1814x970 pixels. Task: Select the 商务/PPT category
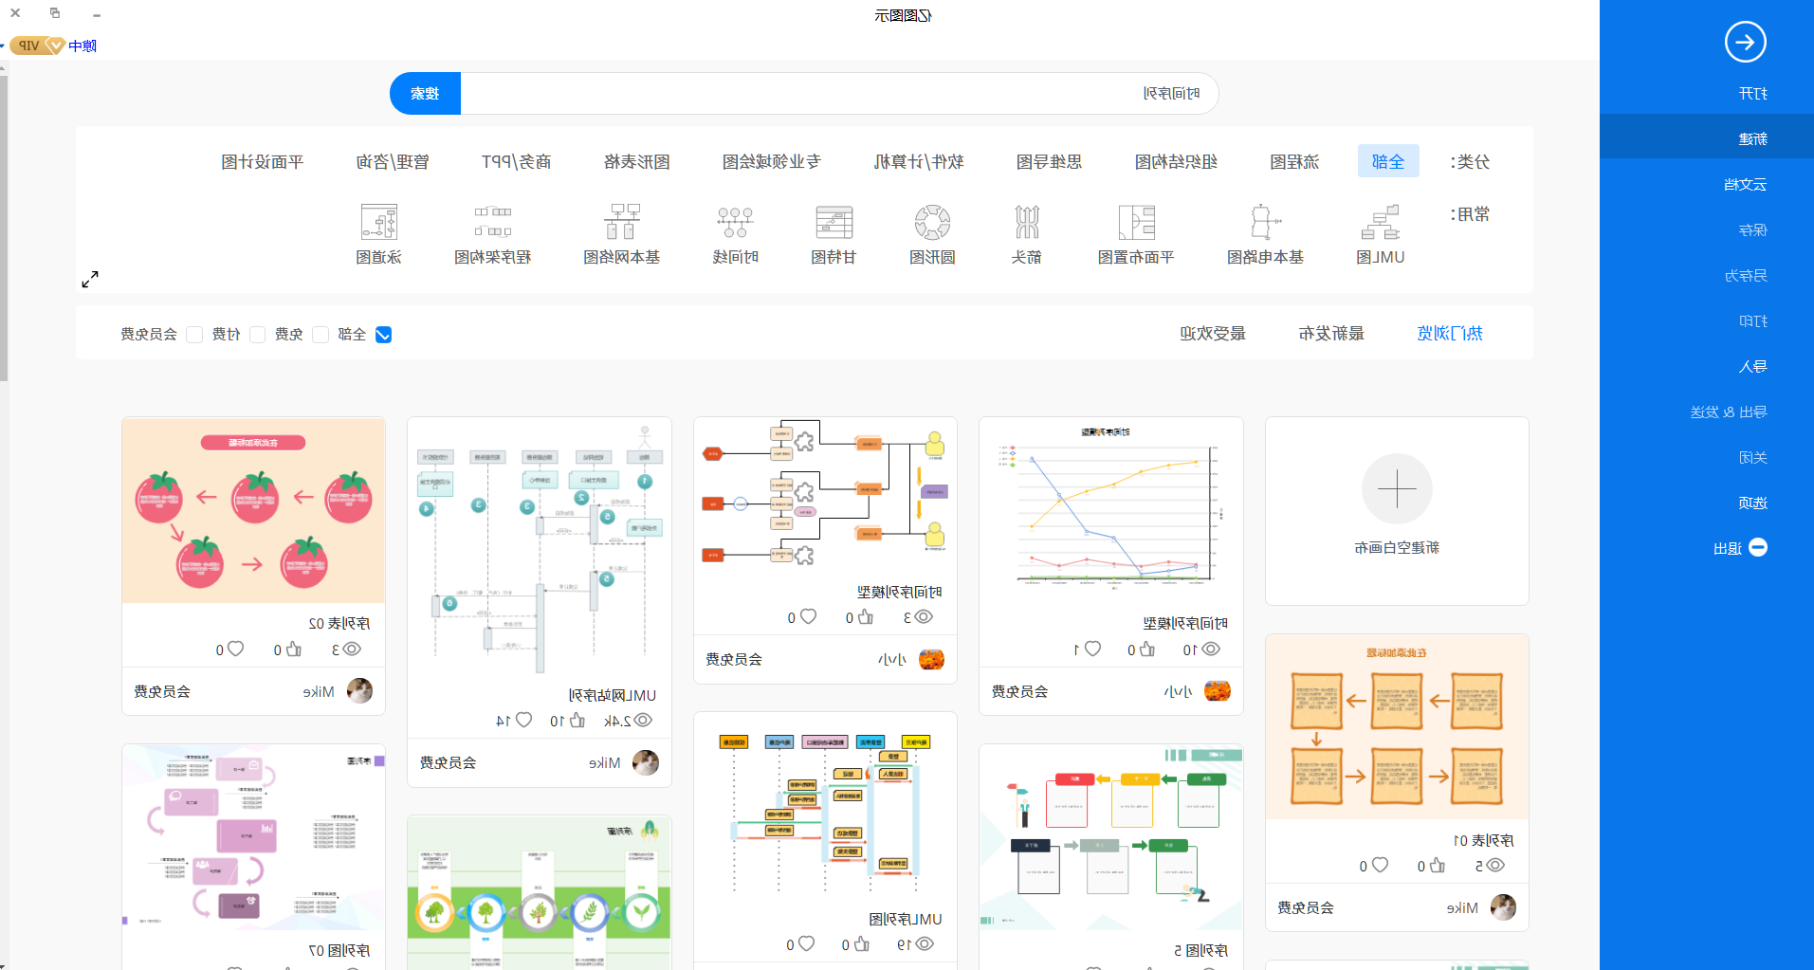(516, 161)
